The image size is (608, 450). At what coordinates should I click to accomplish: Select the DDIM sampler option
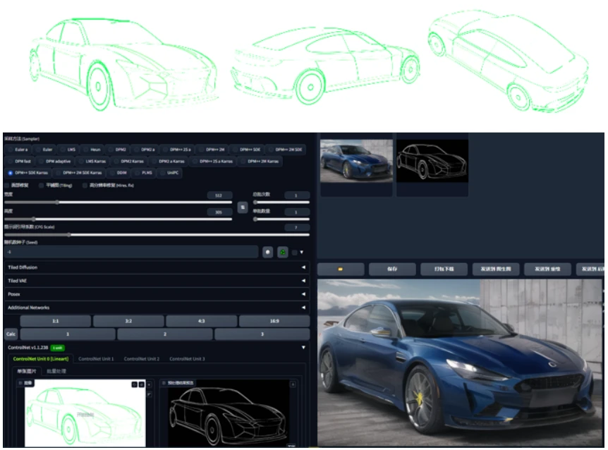pos(118,173)
